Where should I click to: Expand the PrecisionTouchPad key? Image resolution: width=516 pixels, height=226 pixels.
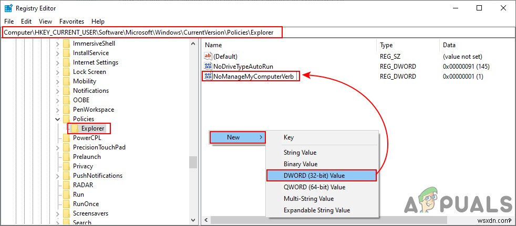click(58, 147)
